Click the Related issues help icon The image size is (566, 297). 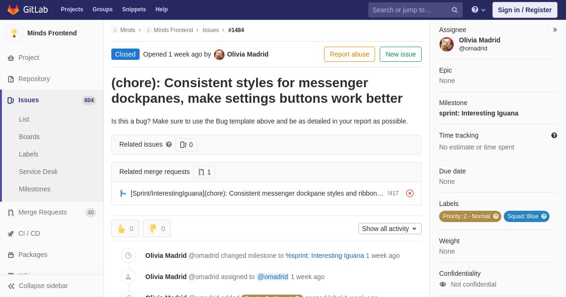169,145
